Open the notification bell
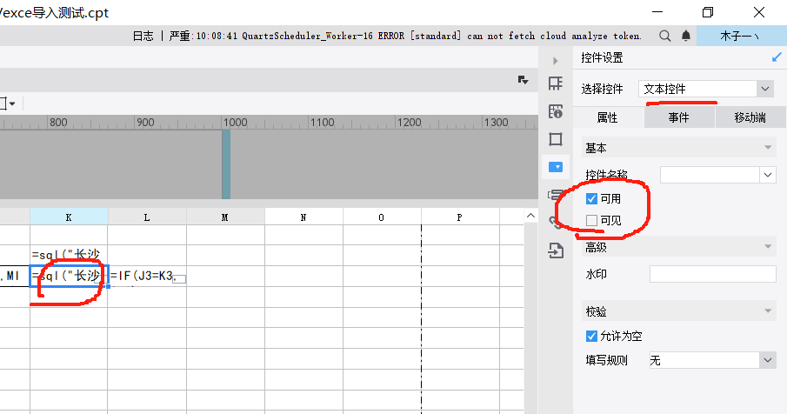 pos(685,36)
